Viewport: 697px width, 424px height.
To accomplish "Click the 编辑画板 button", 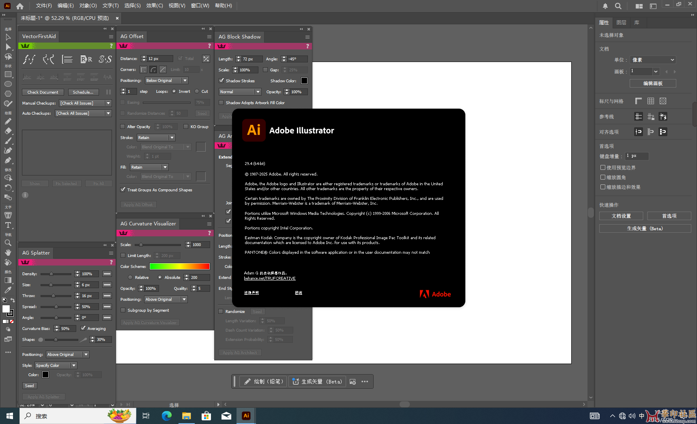I will click(x=653, y=84).
